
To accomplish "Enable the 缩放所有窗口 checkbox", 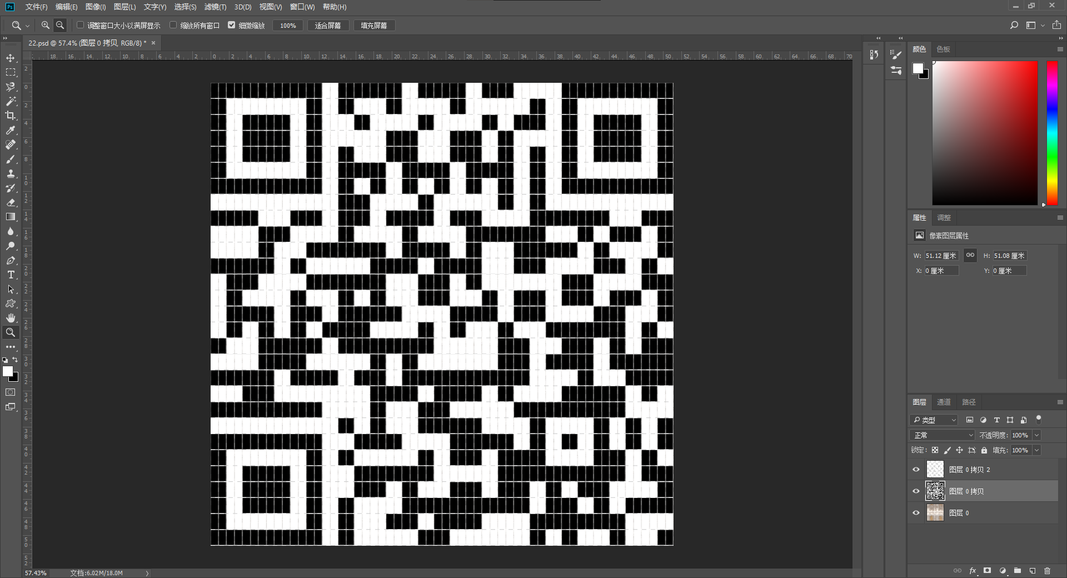I will coord(173,25).
